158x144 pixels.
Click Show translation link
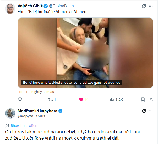[24, 125]
